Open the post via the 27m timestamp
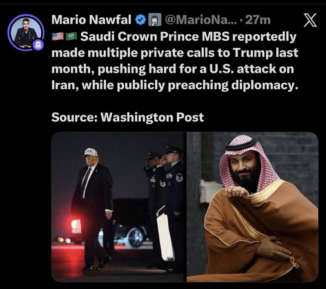326x289 pixels. [258, 20]
